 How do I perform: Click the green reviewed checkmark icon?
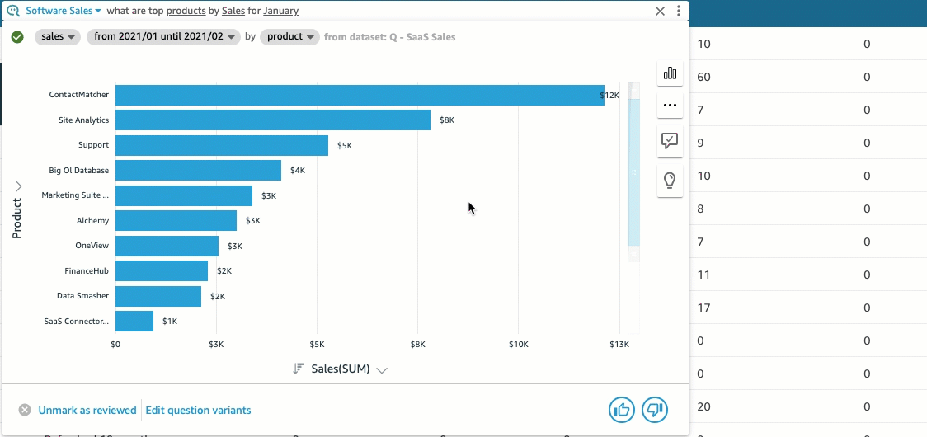18,36
